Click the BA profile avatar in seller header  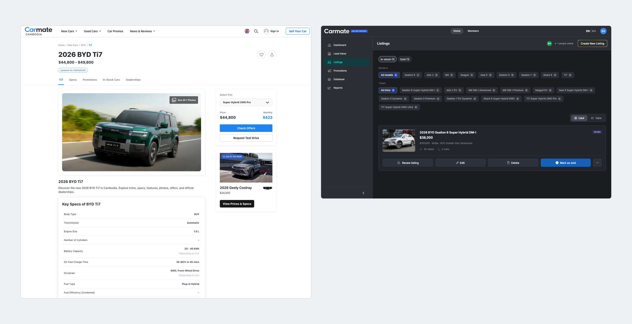pos(603,31)
